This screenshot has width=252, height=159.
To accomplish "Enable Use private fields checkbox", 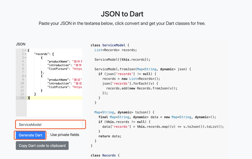I will pos(48,135).
